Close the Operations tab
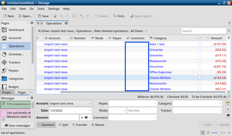Image resolution: width=232 pixels, height=136 pixels. pos(66,23)
